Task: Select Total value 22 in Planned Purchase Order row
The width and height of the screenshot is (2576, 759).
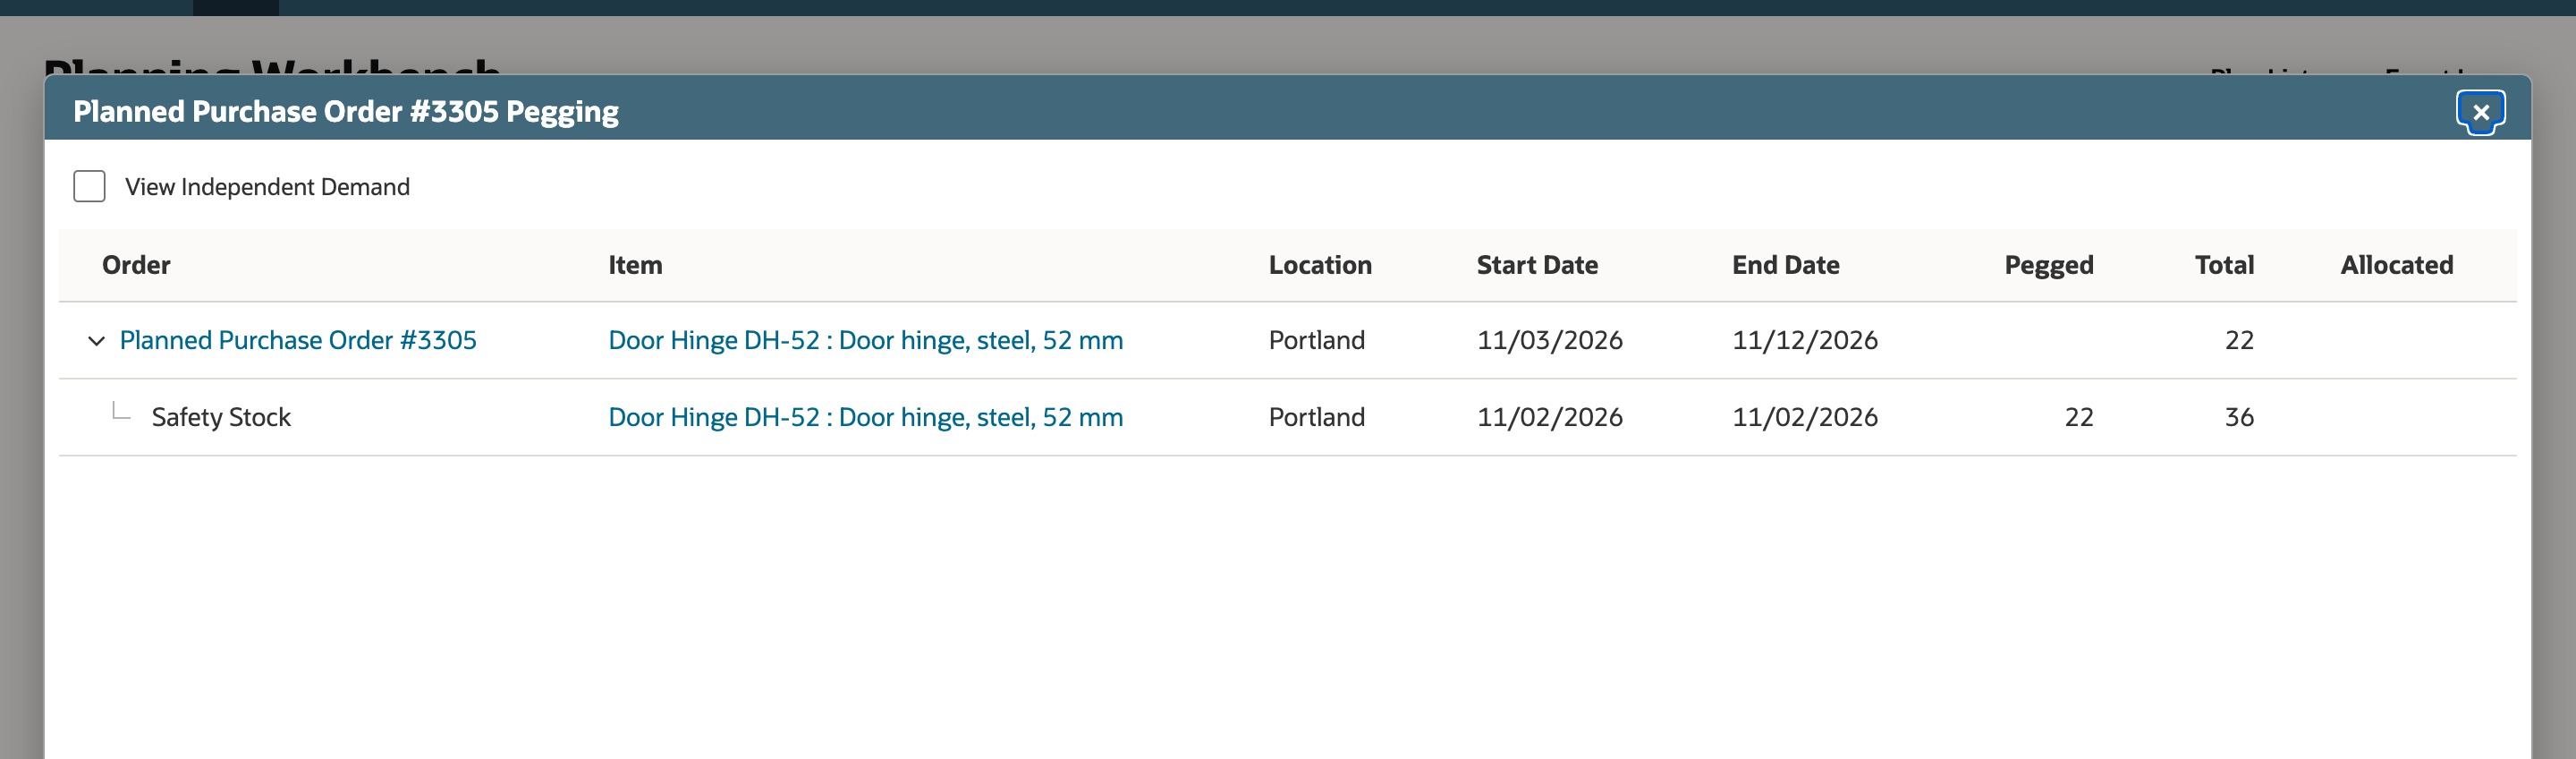Action: tap(2239, 340)
